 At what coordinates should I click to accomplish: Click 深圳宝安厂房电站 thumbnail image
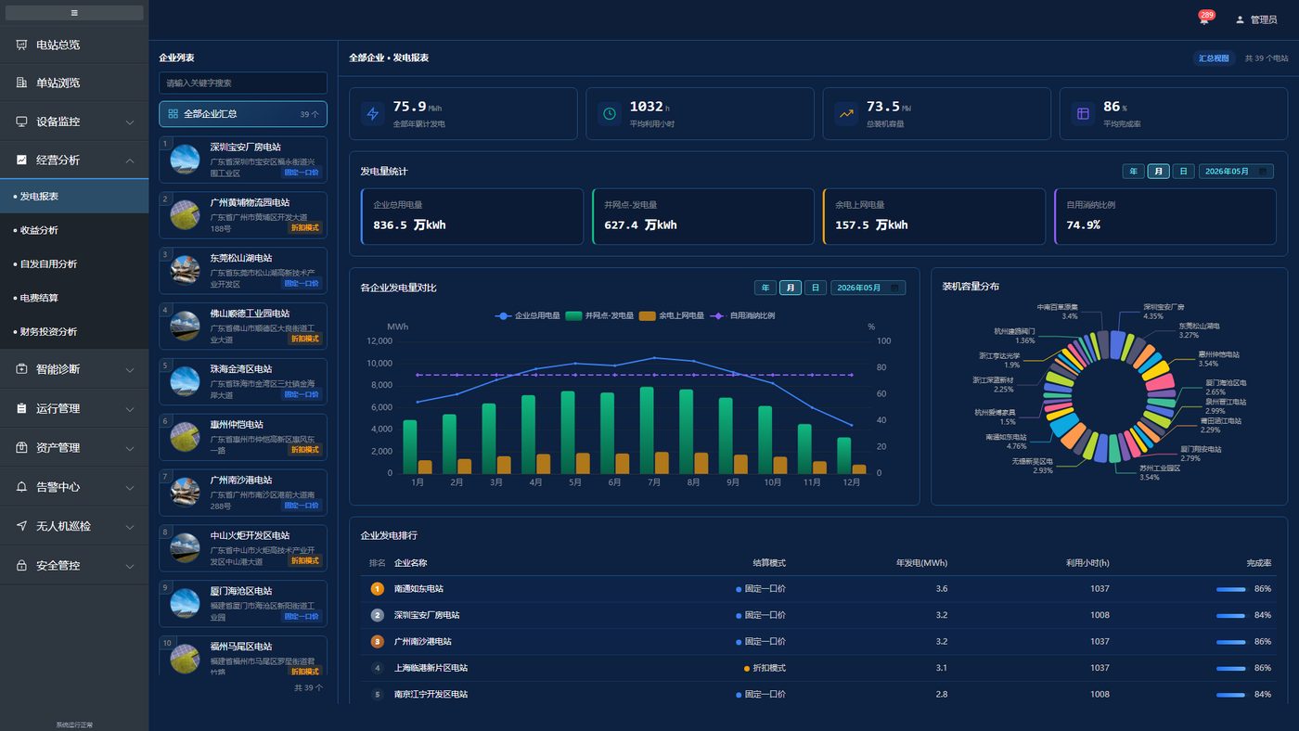[185, 160]
